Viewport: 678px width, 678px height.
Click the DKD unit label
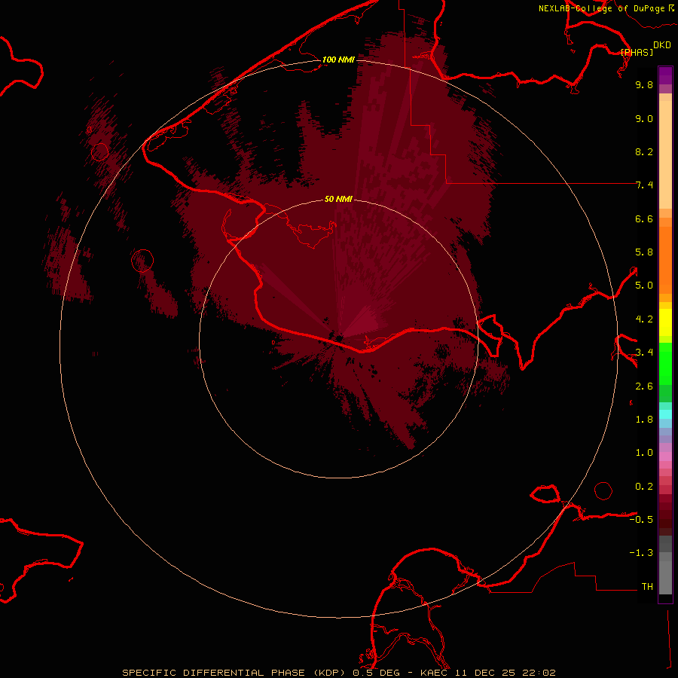661,44
